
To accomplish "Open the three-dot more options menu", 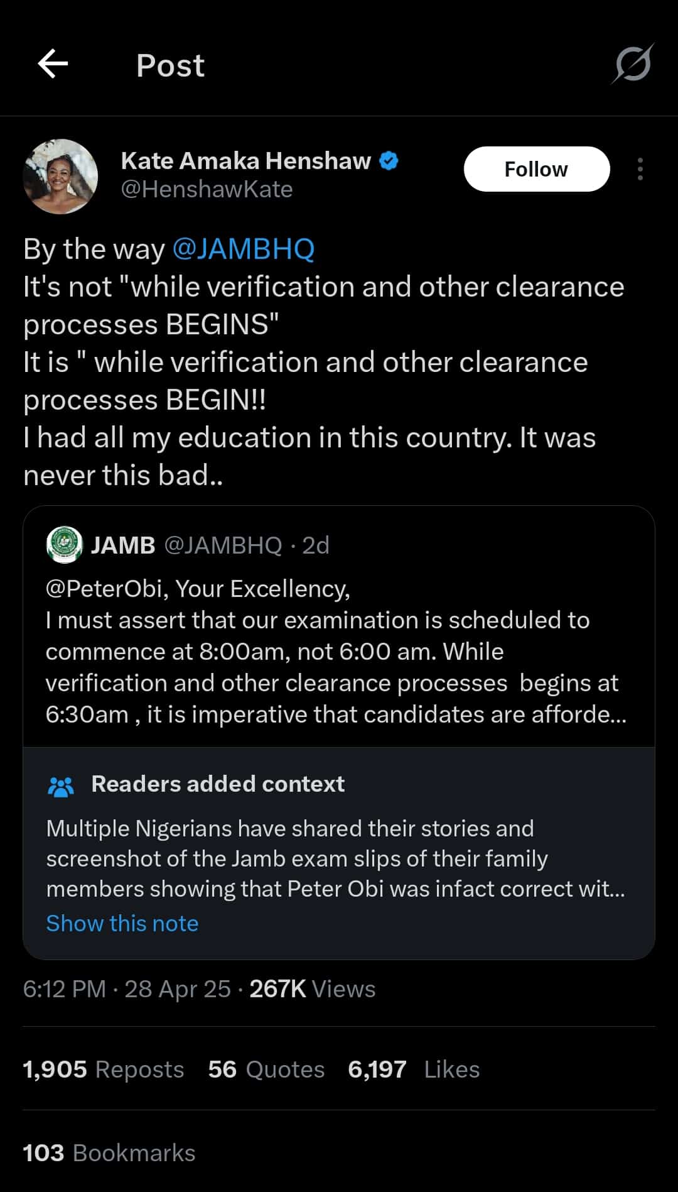I will coord(640,169).
